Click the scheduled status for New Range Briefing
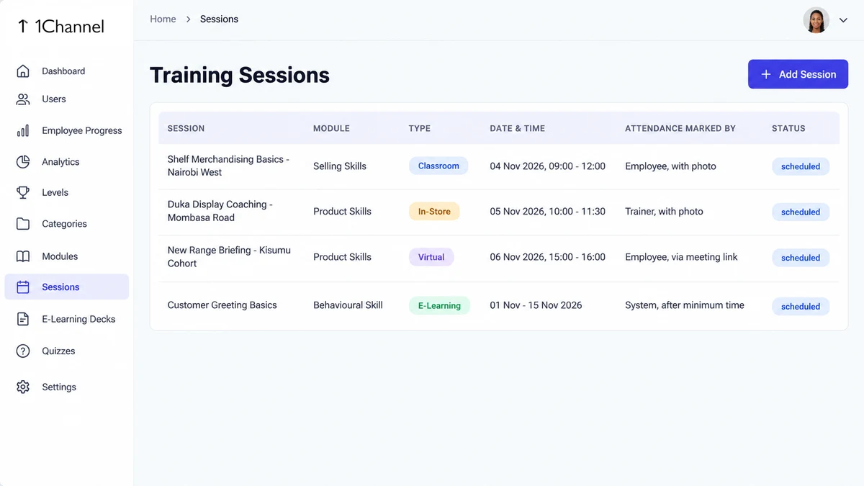This screenshot has height=486, width=864. pyautogui.click(x=801, y=258)
